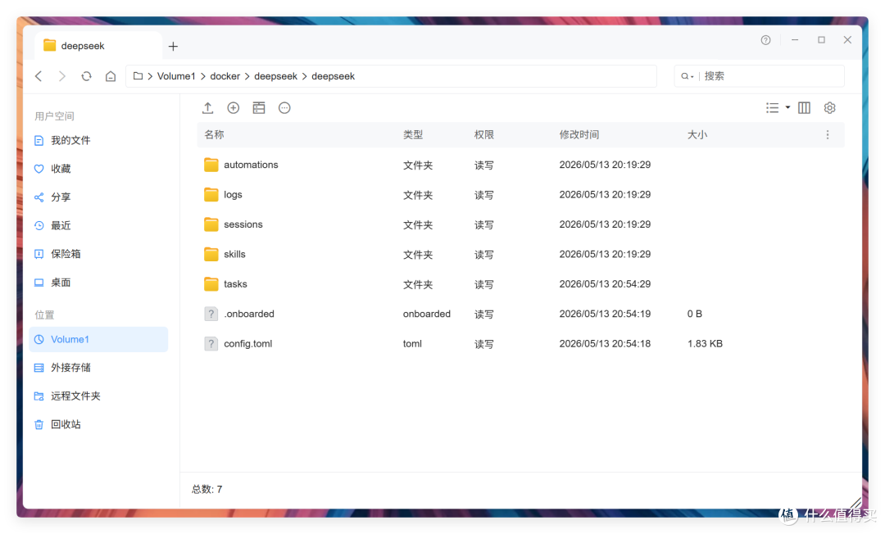Click the first deepseek breadcrumb segment
Viewport: 885px width, 534px height.
[275, 76]
